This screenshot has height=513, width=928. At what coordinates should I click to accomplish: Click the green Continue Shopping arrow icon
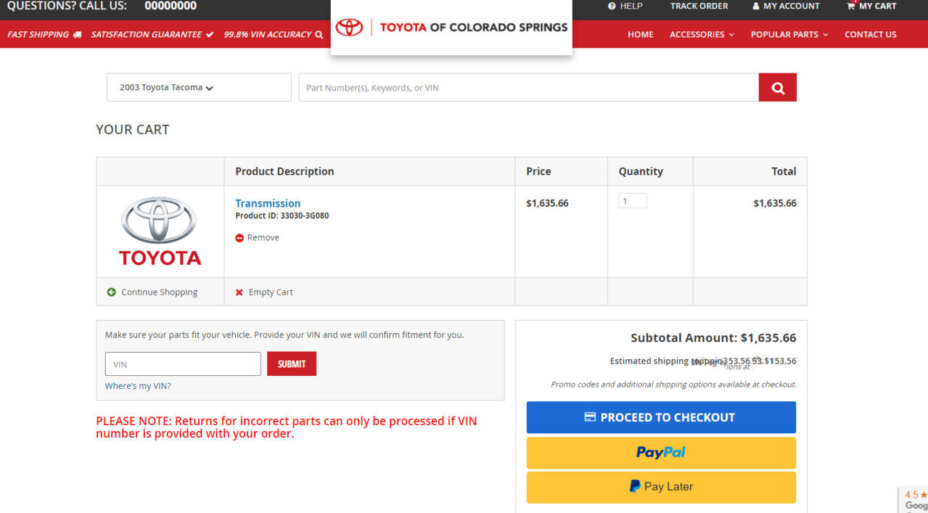(x=111, y=292)
